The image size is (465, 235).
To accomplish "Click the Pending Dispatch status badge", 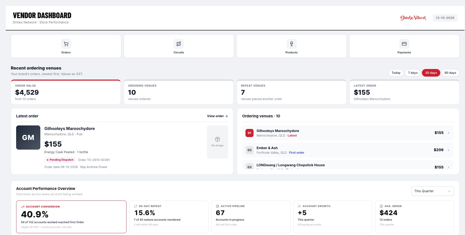I will click(x=60, y=160).
